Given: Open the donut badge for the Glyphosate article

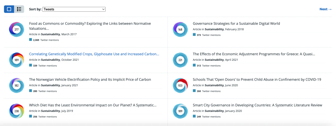Looking at the screenshot, I should (16, 60).
